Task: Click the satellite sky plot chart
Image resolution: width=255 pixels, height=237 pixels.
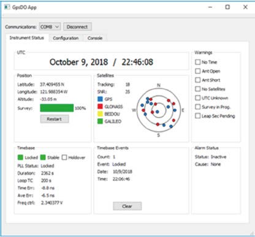Action: point(159,110)
